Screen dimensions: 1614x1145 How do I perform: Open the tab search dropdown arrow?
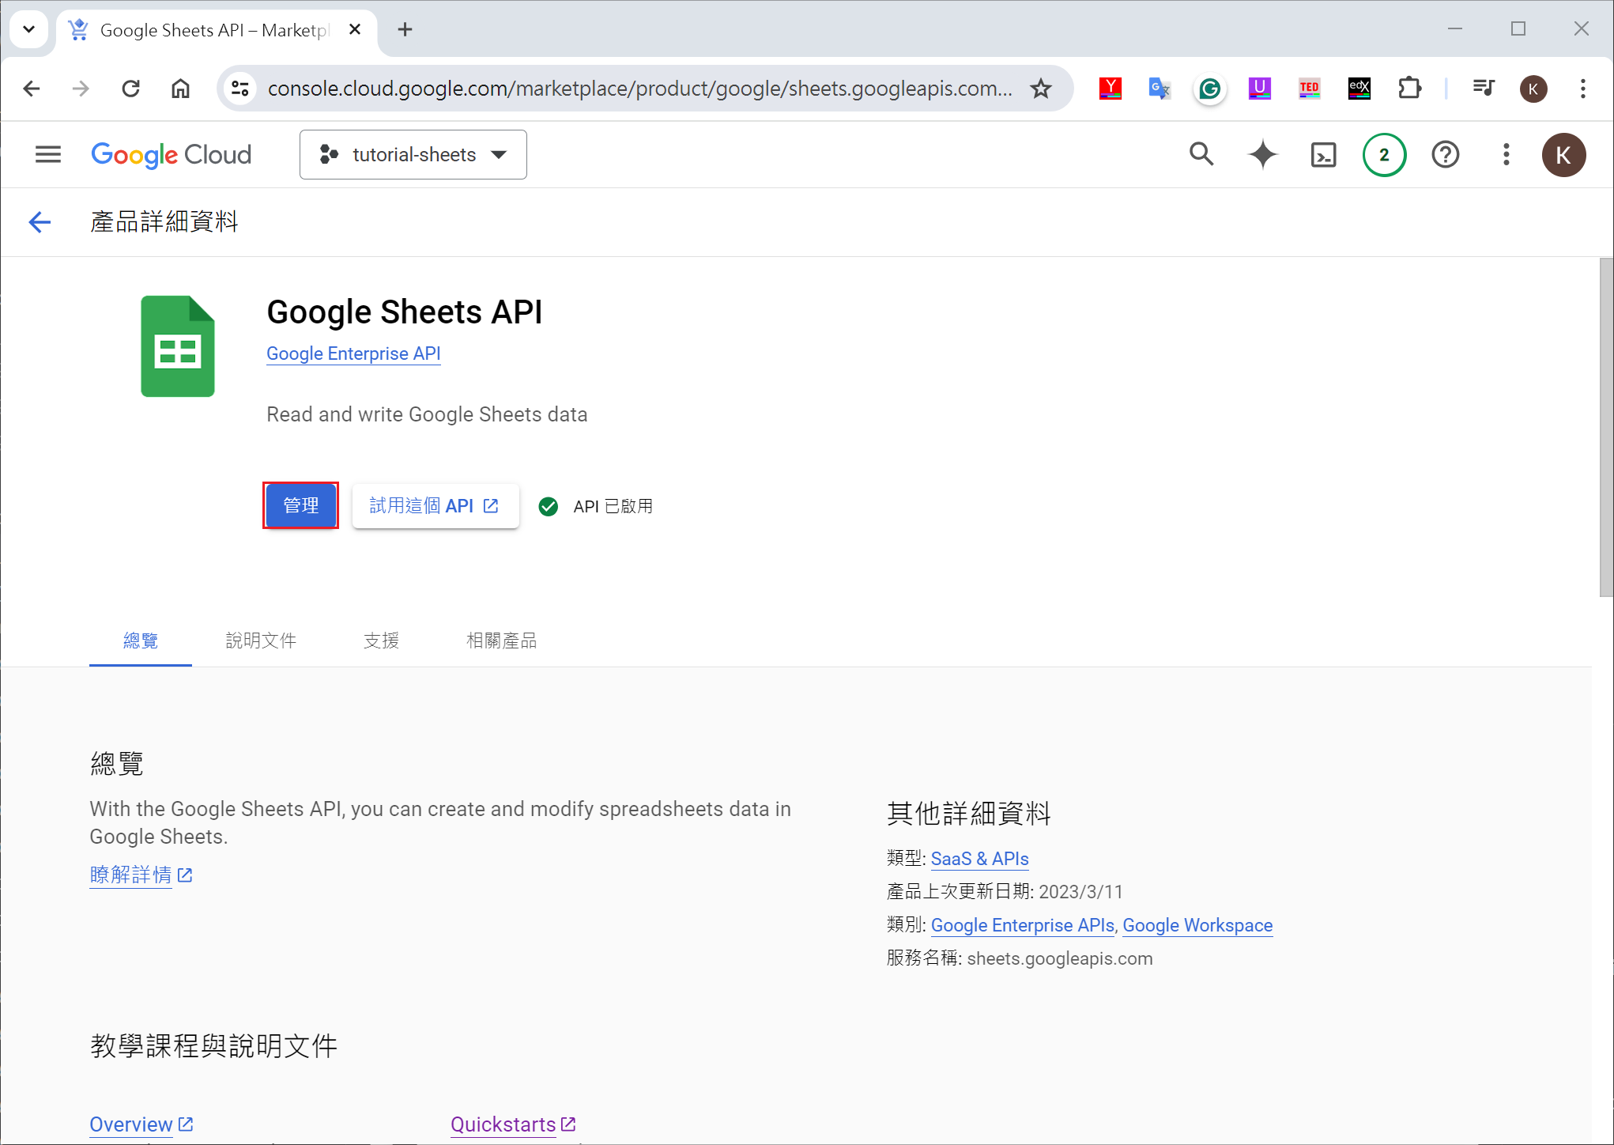[x=29, y=29]
